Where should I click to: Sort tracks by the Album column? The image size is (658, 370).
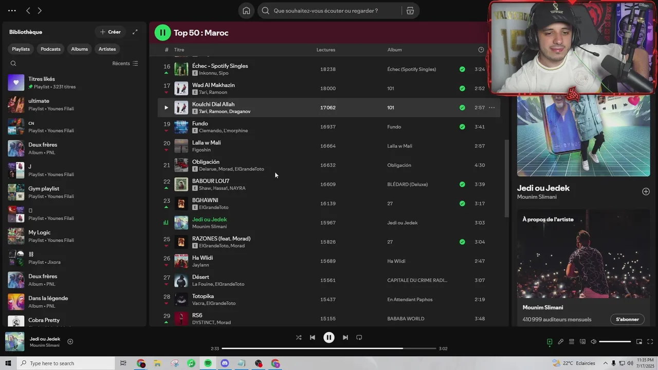(x=395, y=50)
